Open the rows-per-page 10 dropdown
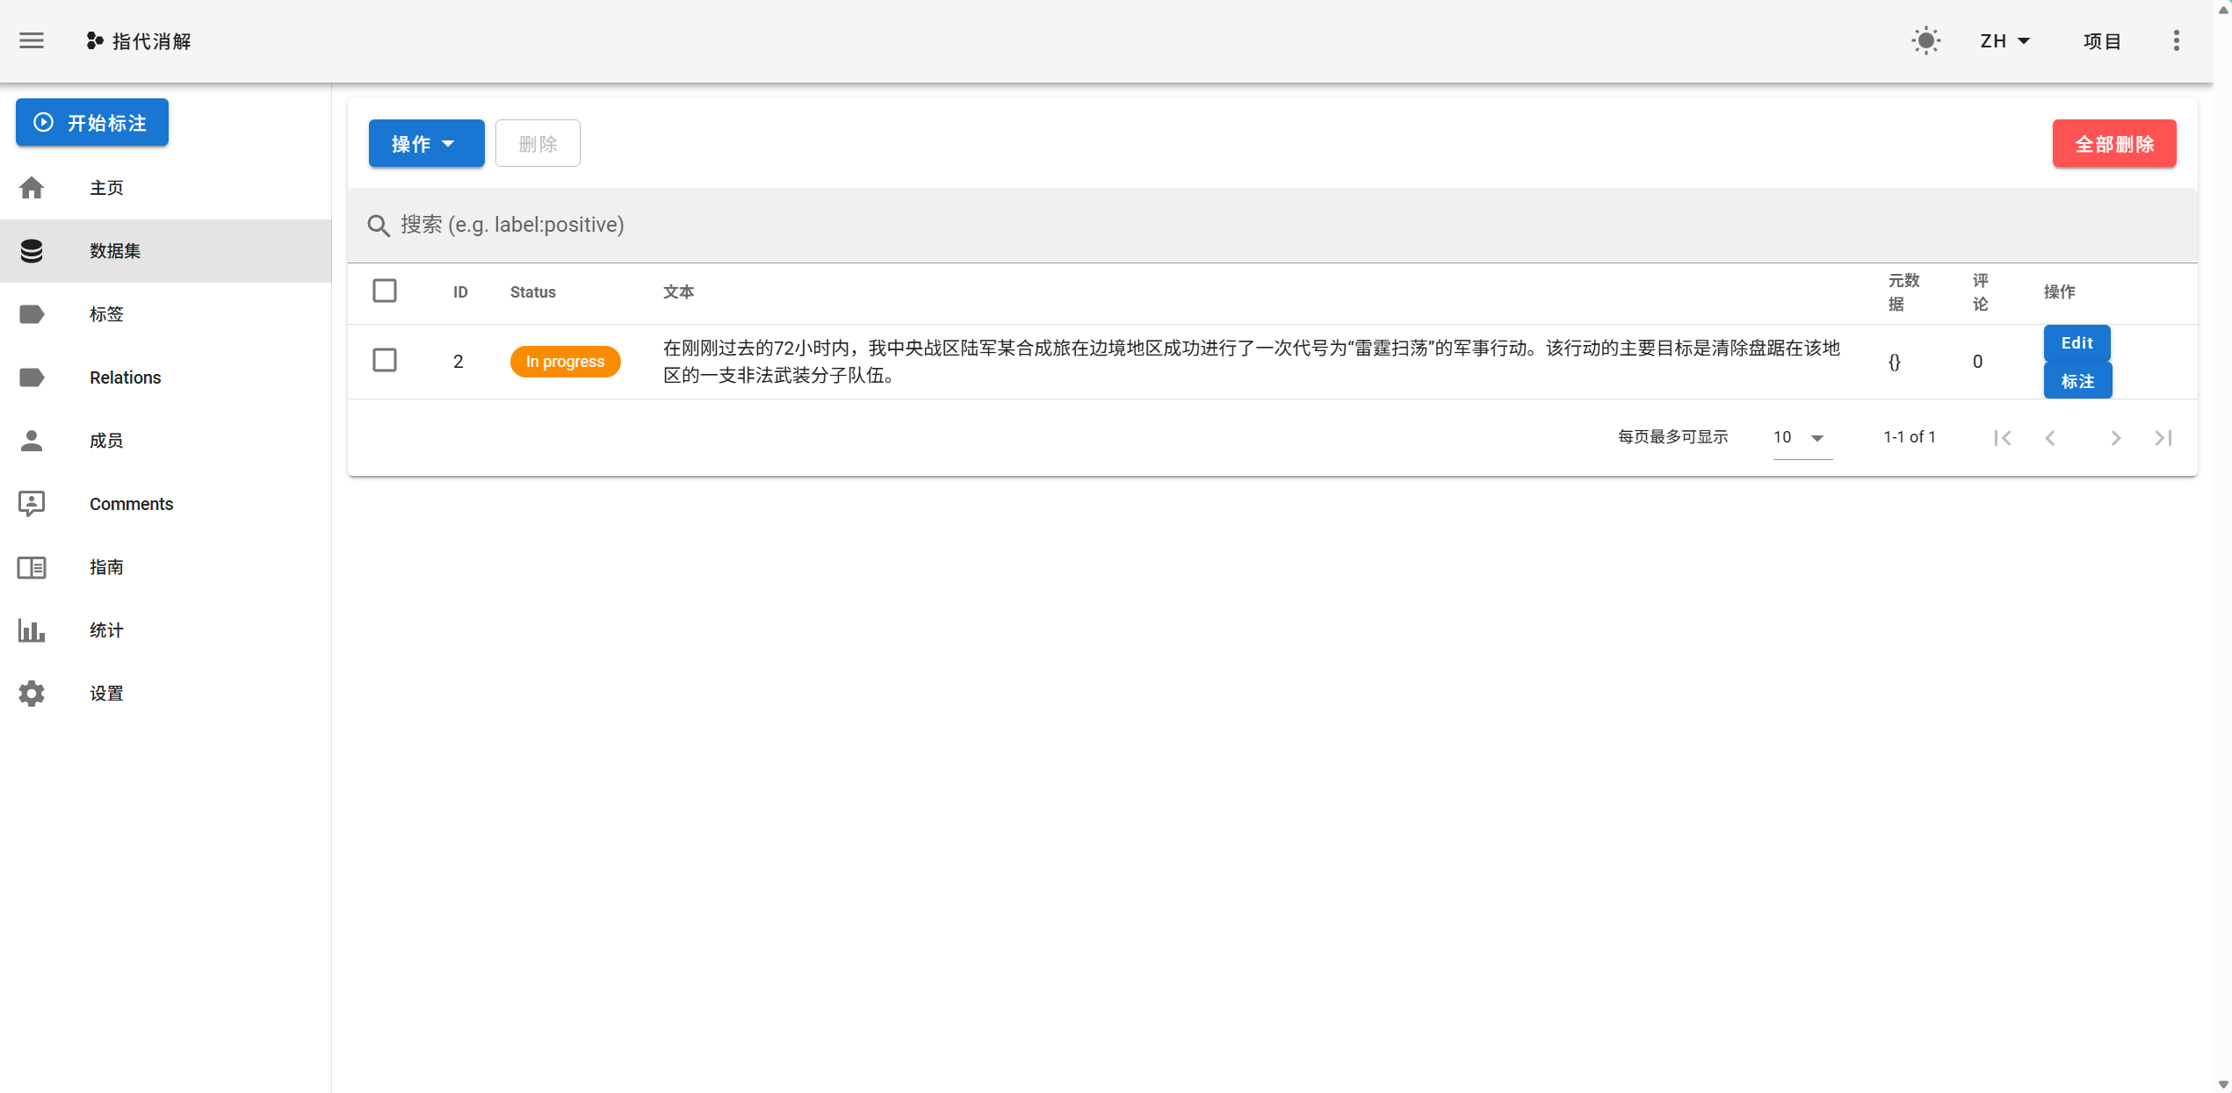The image size is (2232, 1093). pyautogui.click(x=1801, y=437)
